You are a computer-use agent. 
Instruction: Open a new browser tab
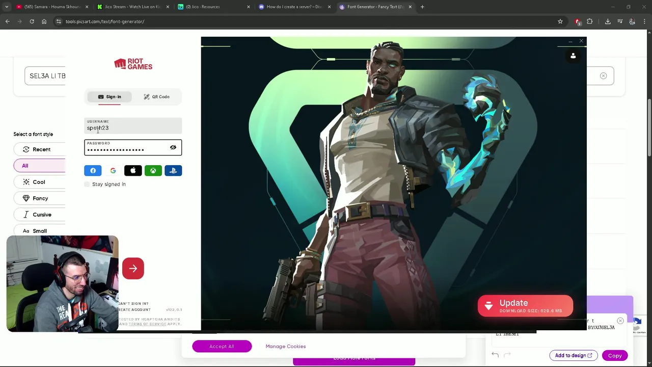(x=422, y=7)
